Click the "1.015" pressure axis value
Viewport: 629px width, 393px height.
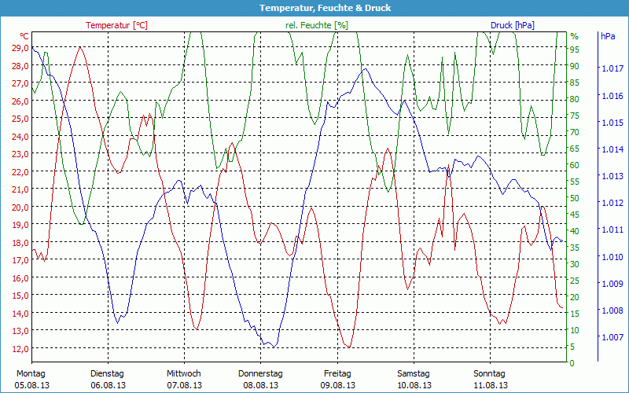coord(612,123)
